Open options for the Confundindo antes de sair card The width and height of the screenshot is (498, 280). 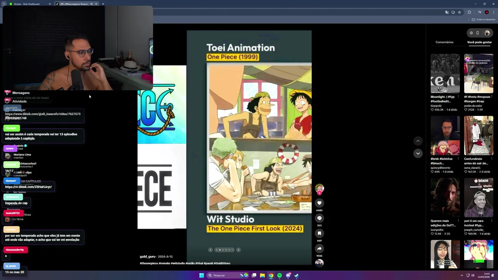[491, 159]
